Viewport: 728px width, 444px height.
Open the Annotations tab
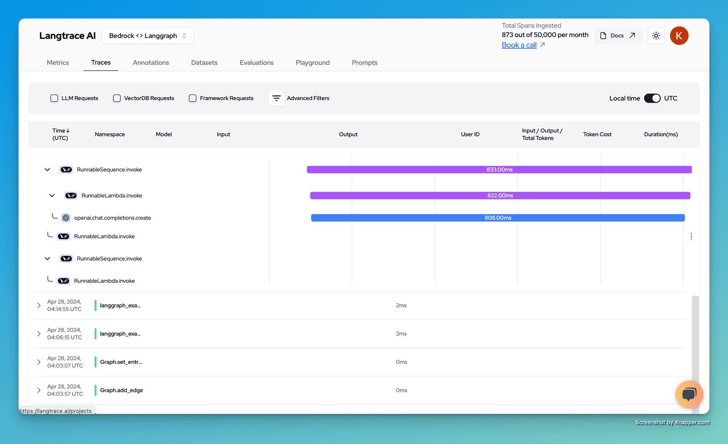coord(151,63)
